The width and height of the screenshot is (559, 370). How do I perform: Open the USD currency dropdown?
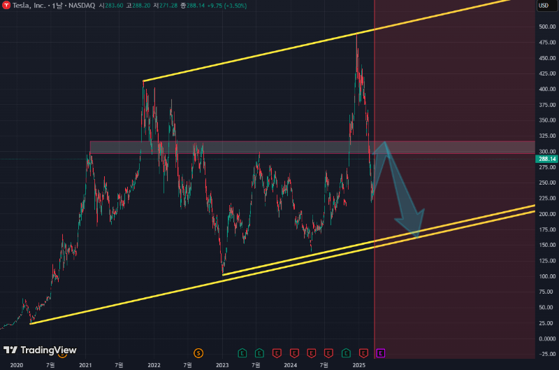coord(543,6)
